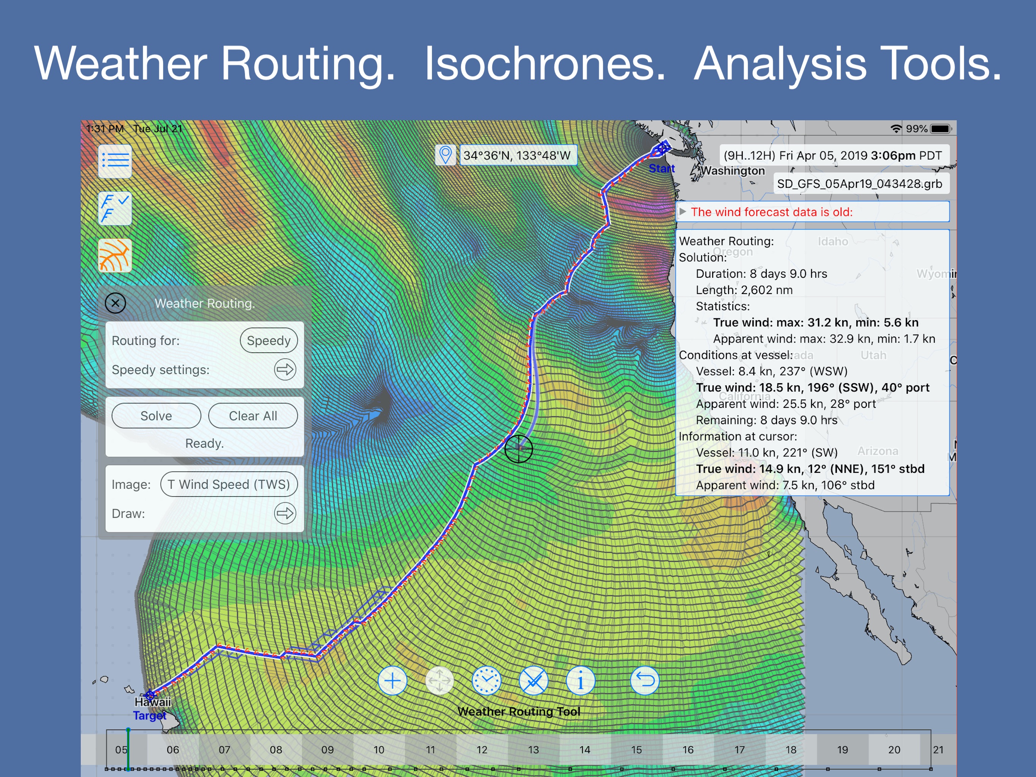Jump to day 06 on timeline
The width and height of the screenshot is (1036, 777).
pos(173,750)
